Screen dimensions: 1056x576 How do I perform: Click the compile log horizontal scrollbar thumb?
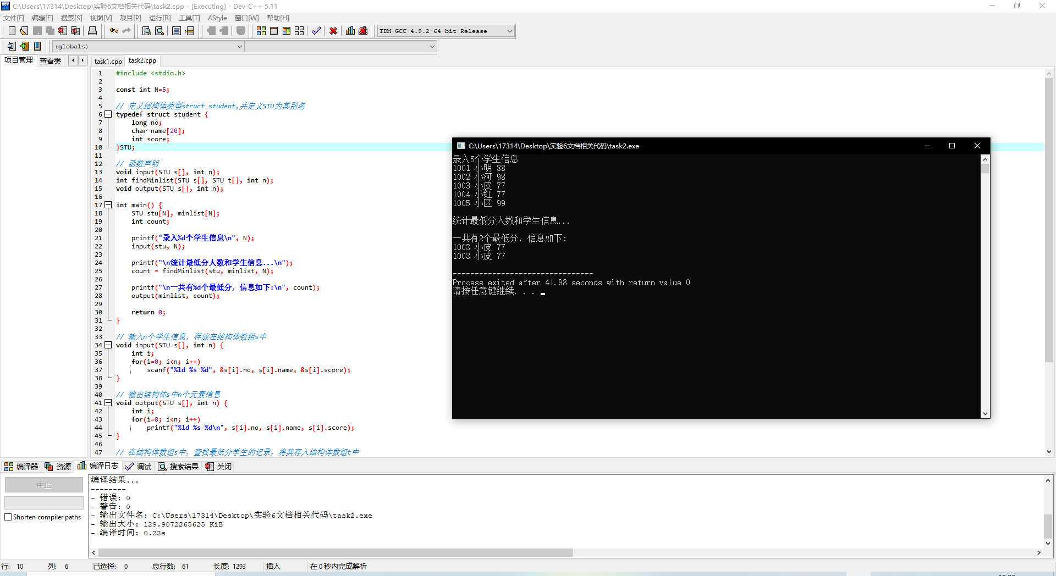point(335,552)
